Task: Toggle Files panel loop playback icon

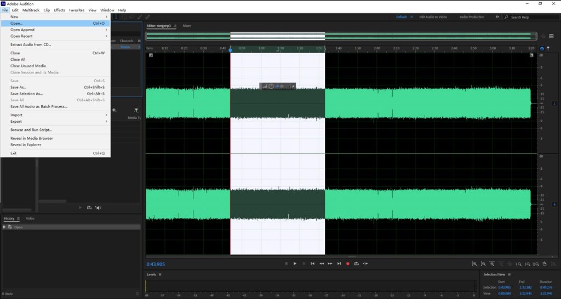Action: (89, 208)
